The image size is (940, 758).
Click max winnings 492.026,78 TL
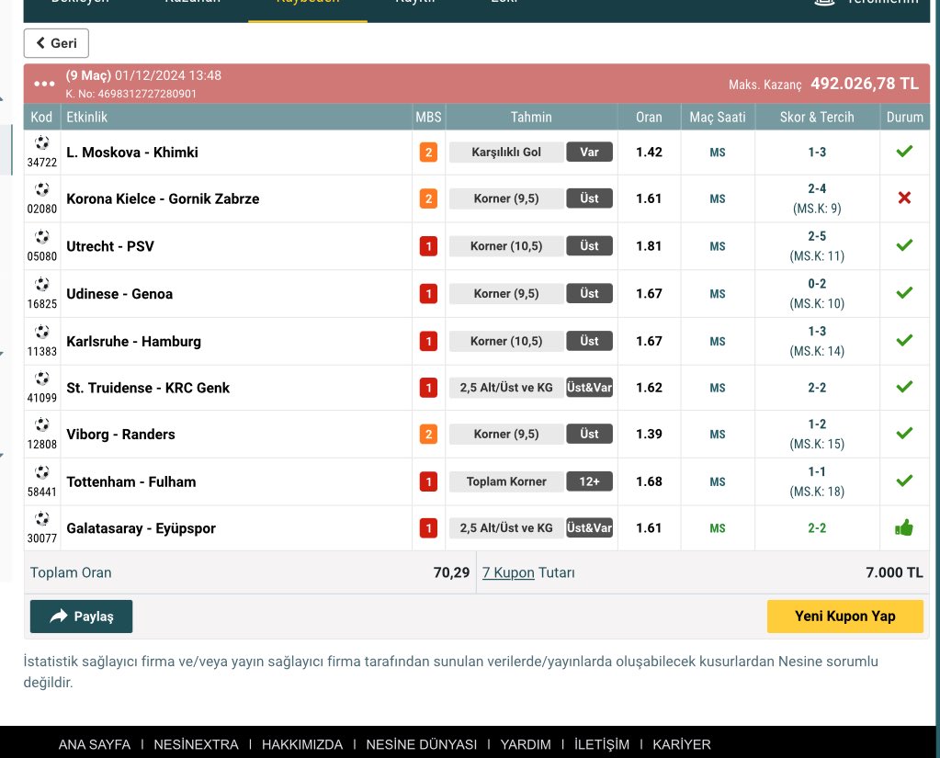(x=865, y=84)
